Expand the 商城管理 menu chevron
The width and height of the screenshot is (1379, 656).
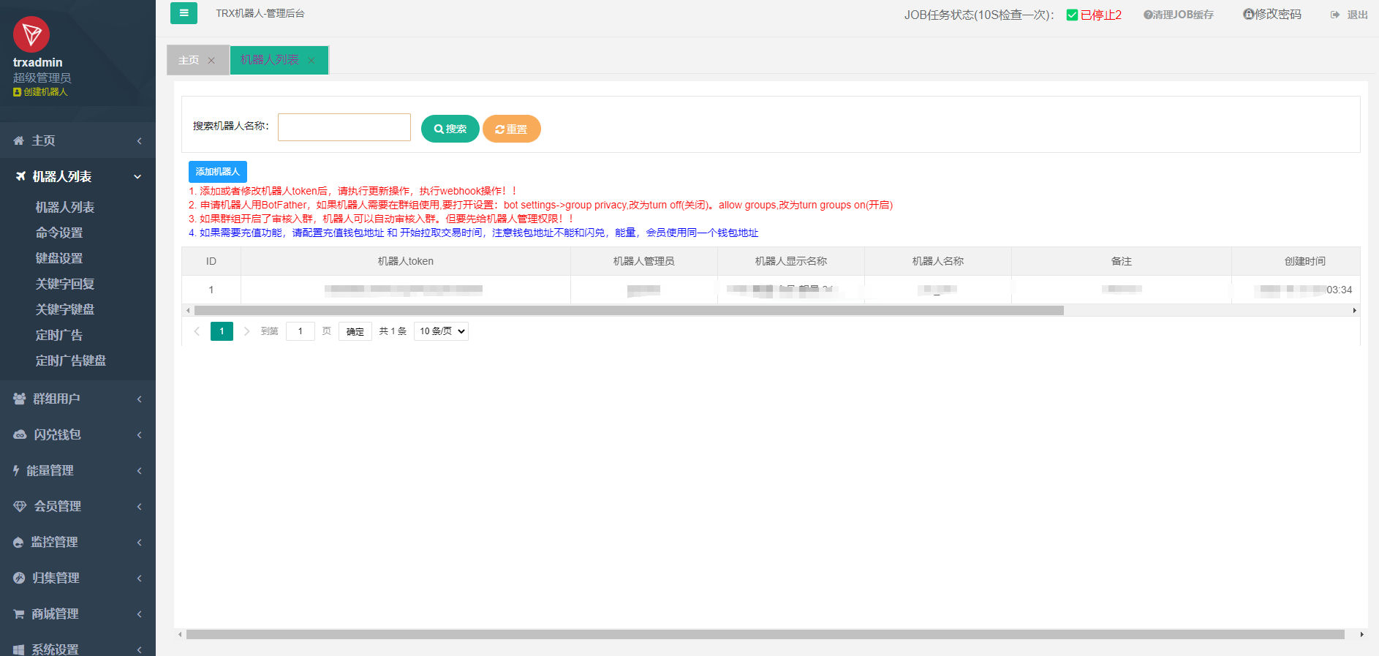139,614
